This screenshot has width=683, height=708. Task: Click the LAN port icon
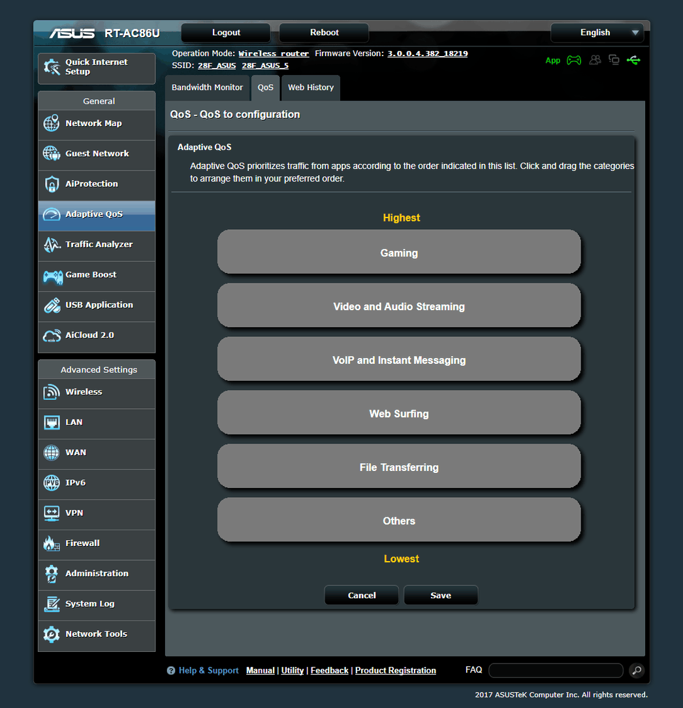coord(52,423)
